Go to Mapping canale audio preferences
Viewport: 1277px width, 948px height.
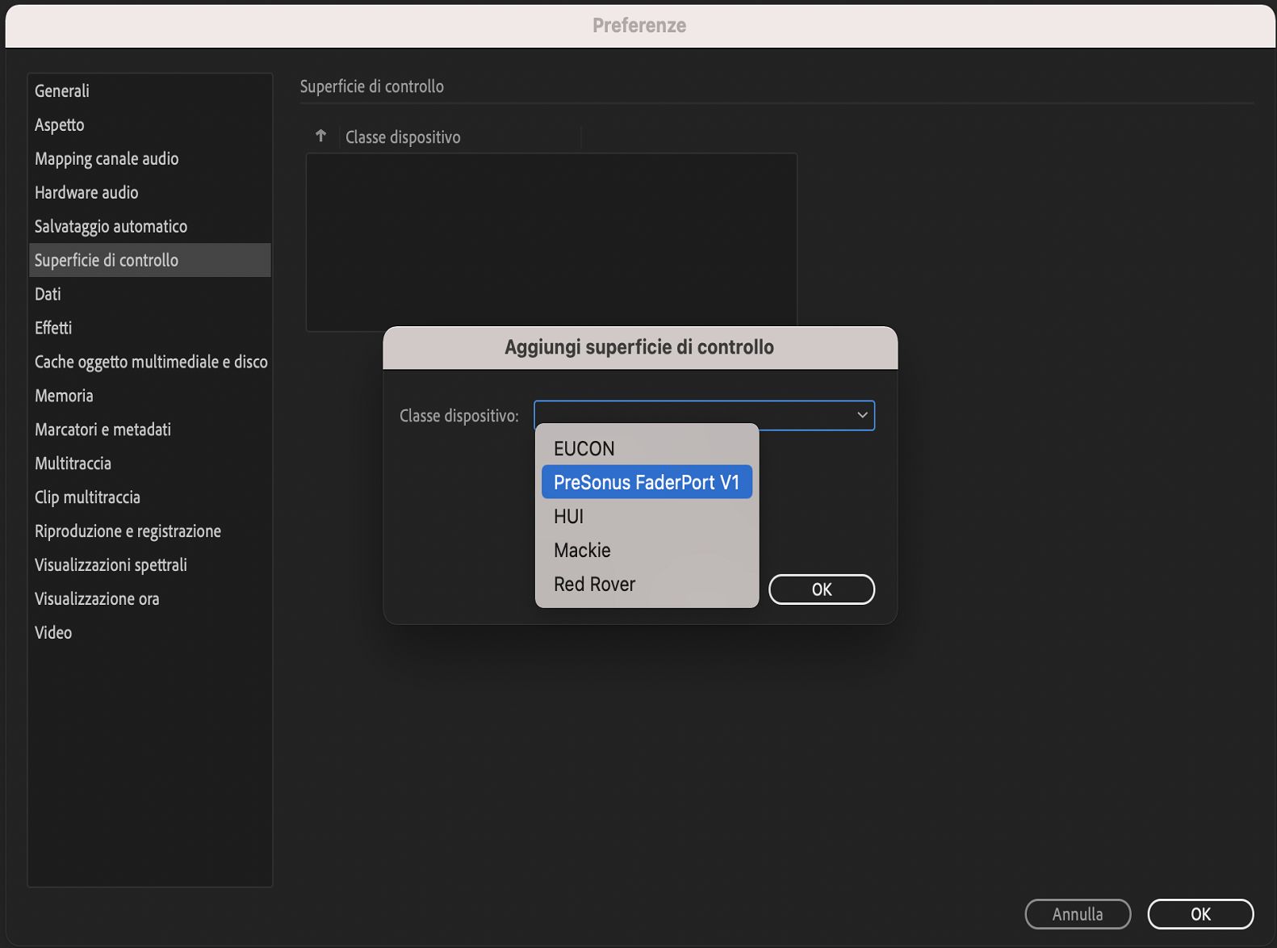149,159
